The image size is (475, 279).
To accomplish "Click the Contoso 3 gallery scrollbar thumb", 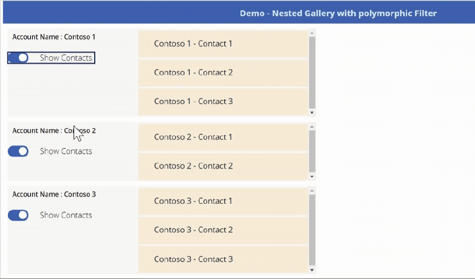I will click(312, 230).
